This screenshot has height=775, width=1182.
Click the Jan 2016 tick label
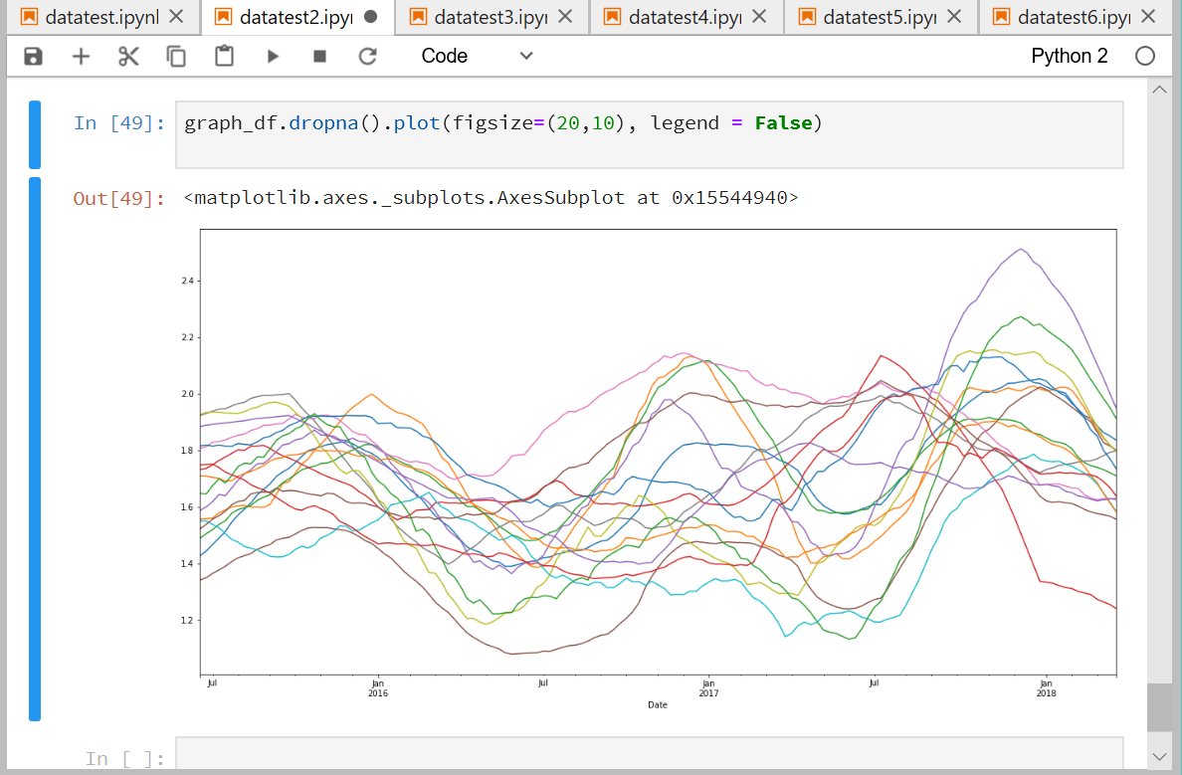coord(378,688)
